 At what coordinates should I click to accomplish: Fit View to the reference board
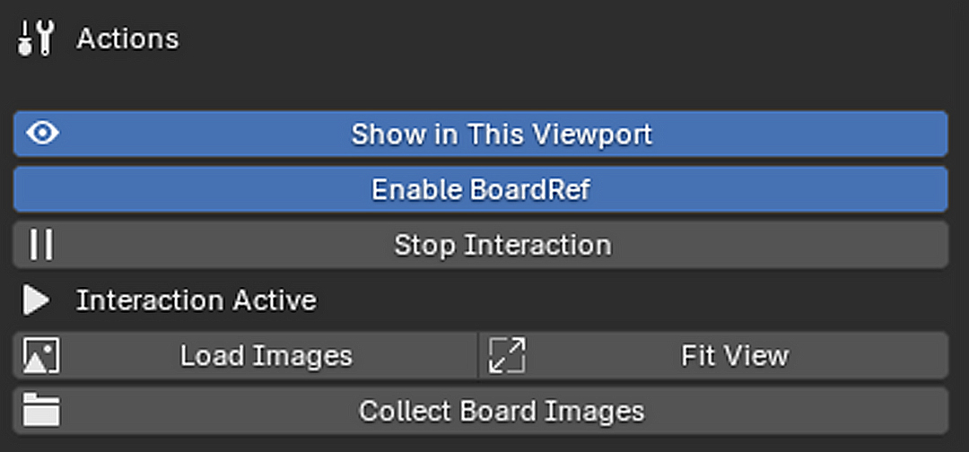point(714,356)
